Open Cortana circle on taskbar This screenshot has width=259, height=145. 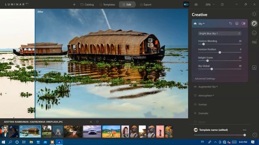pos(17,142)
